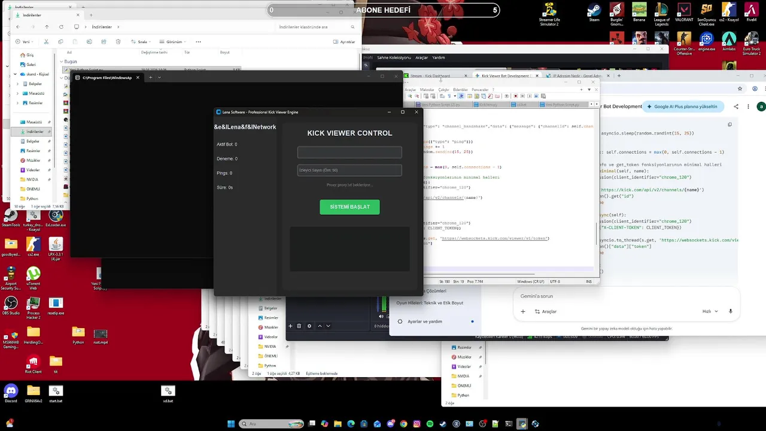Click the Delete trash icon in Explorer
The width and height of the screenshot is (766, 431).
click(118, 42)
